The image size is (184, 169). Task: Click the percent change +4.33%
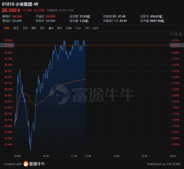(39, 10)
